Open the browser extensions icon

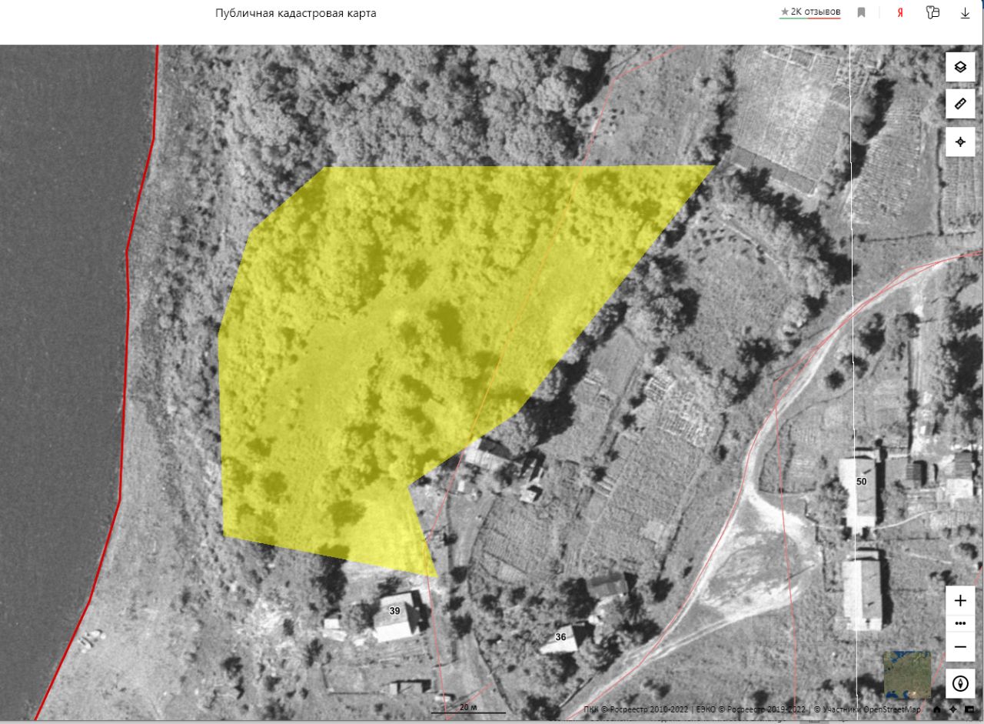pyautogui.click(x=932, y=12)
